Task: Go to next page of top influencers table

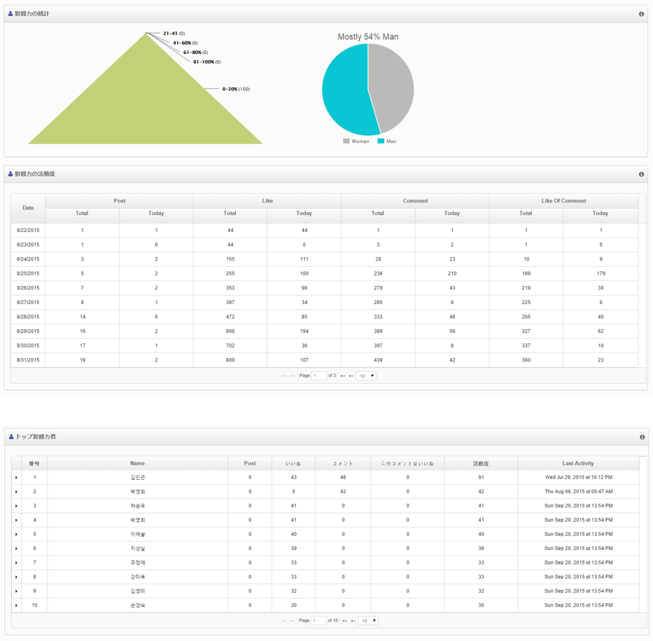Action: 344,621
